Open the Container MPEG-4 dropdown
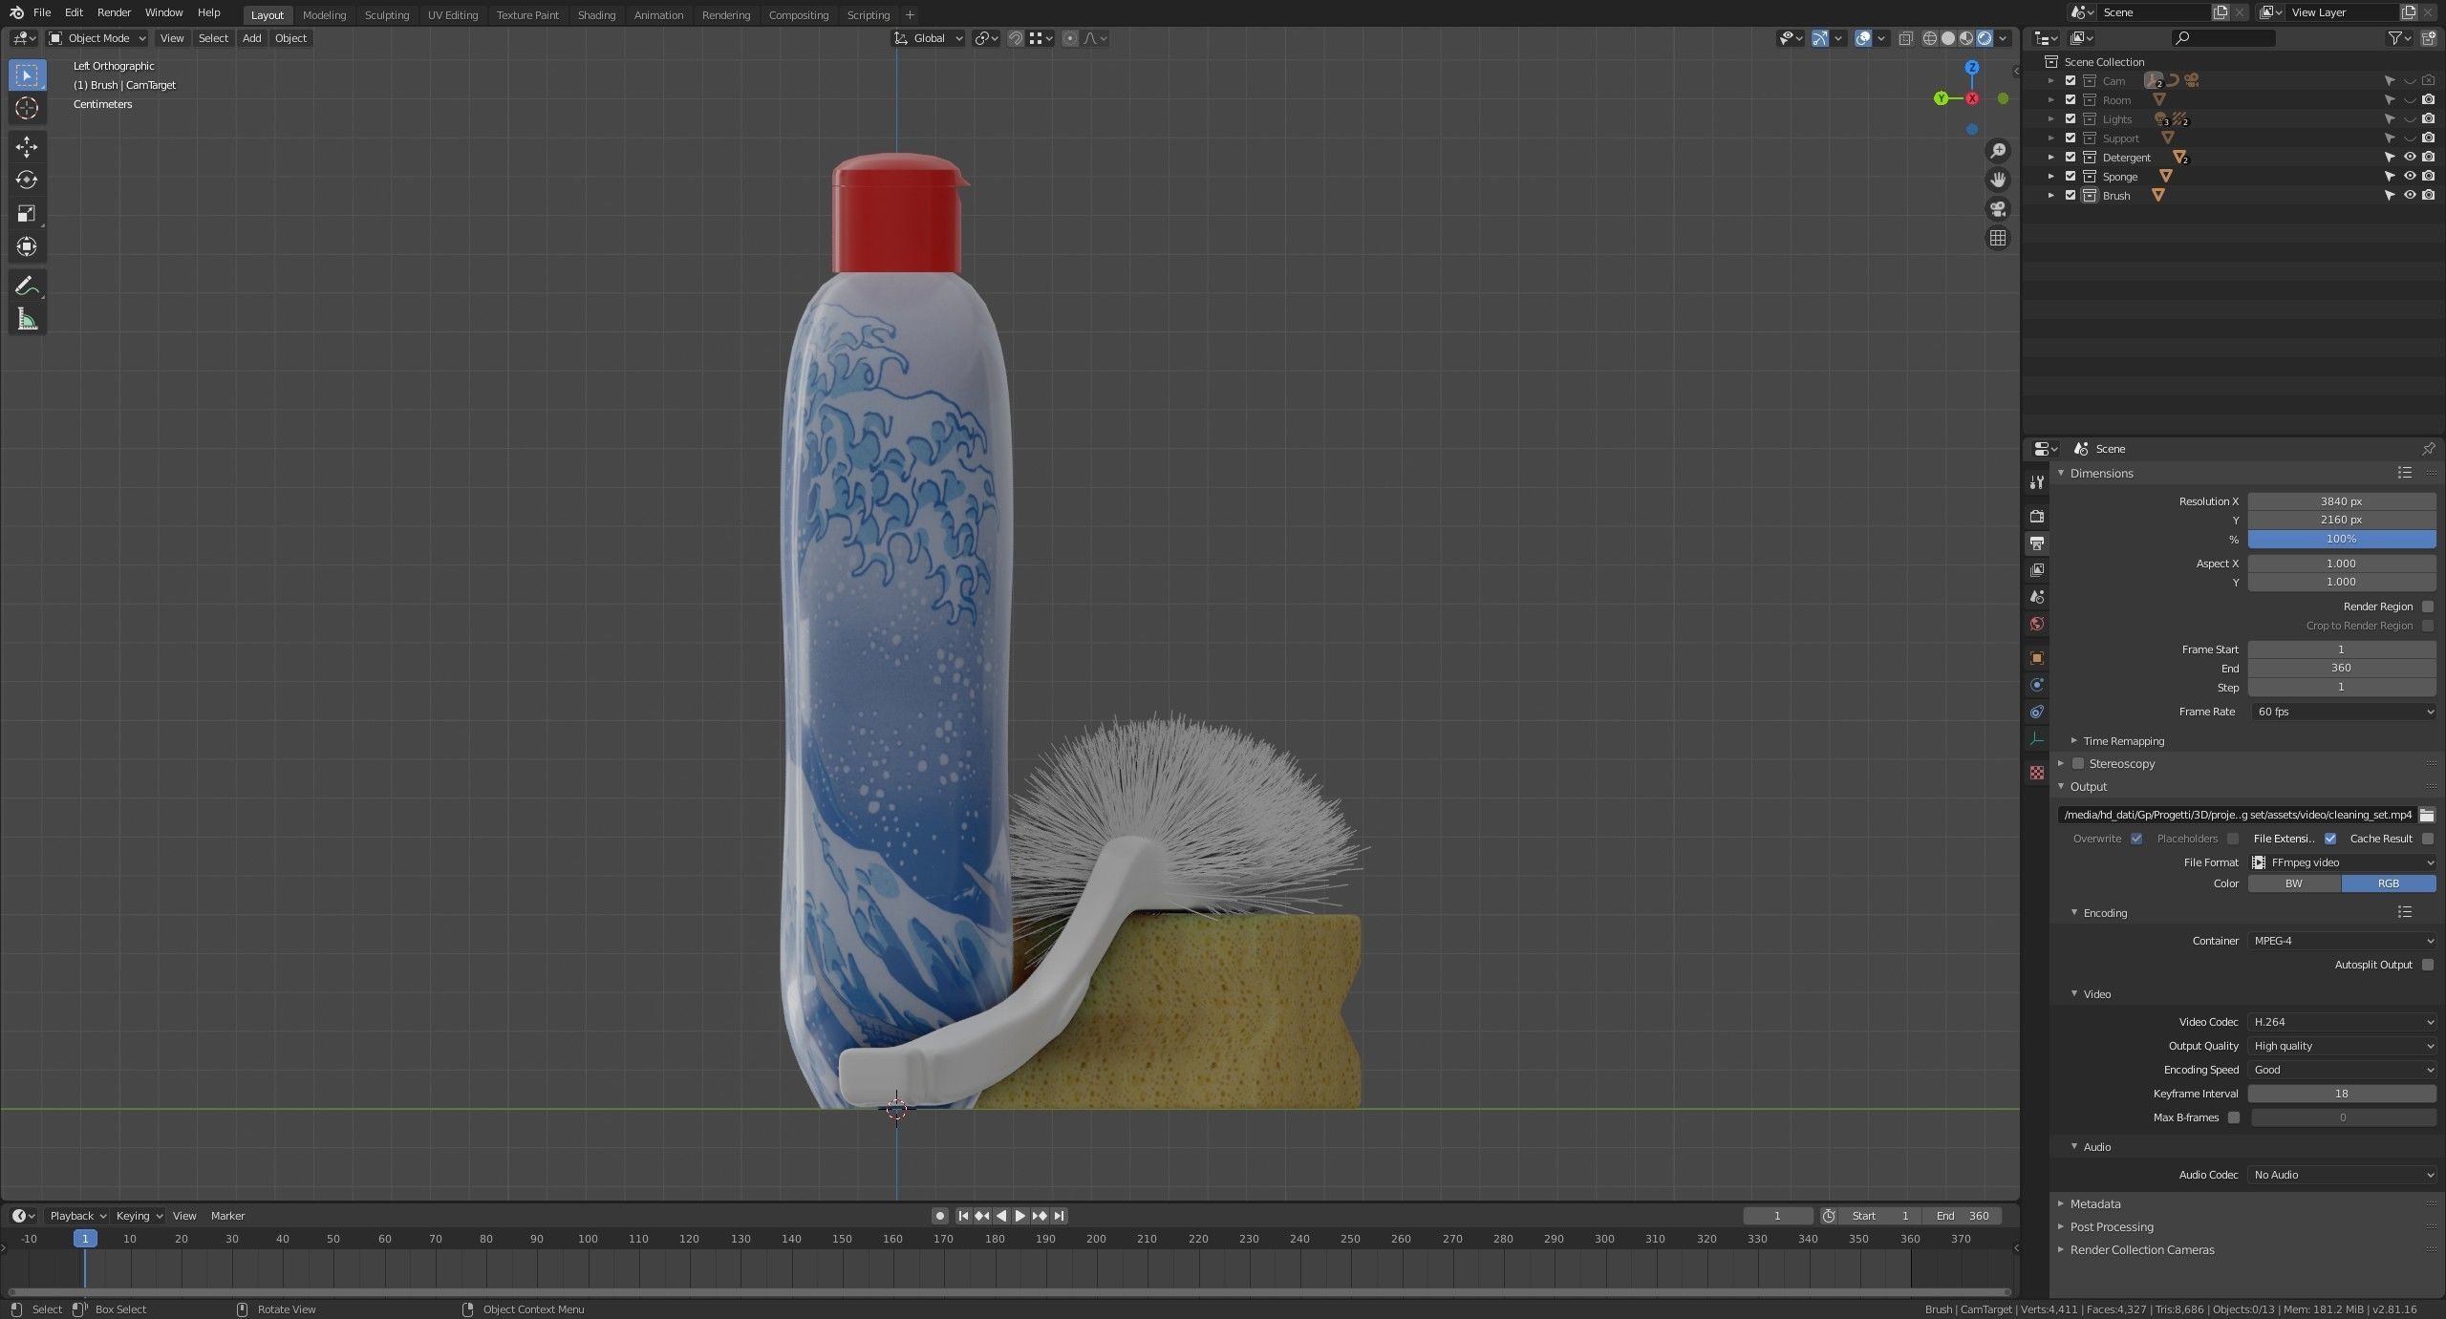The width and height of the screenshot is (2446, 1319). coord(2341,941)
